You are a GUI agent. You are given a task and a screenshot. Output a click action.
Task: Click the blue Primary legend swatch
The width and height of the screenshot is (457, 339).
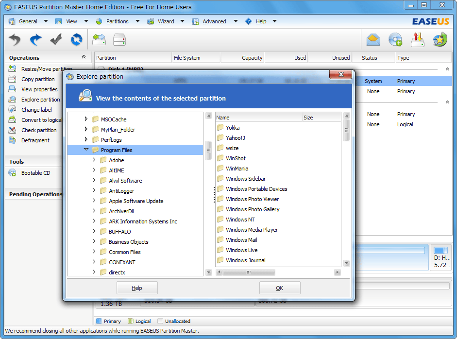pos(99,321)
